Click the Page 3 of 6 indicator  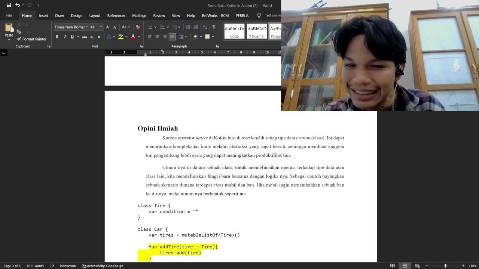[12, 266]
